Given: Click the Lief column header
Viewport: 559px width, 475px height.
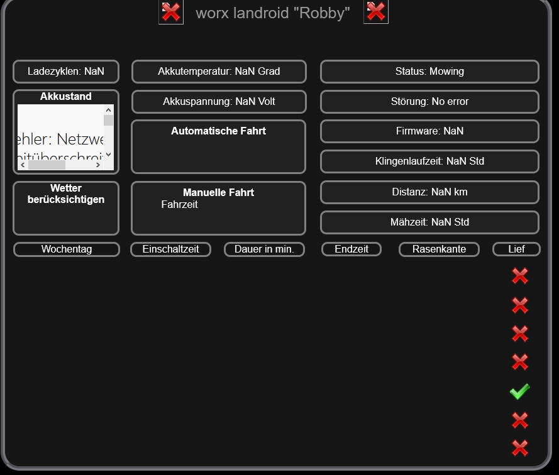Looking at the screenshot, I should pyautogui.click(x=517, y=249).
